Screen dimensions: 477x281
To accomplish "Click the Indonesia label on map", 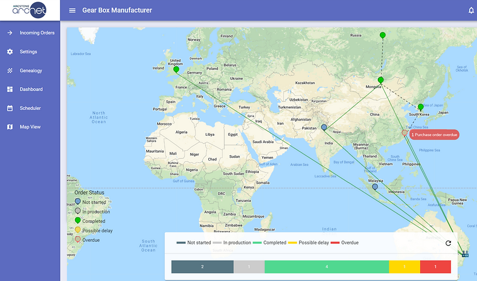I will (x=397, y=192).
